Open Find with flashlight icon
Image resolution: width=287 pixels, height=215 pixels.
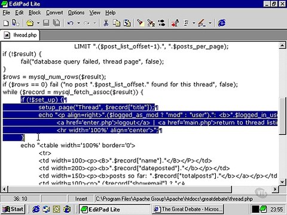tap(141, 23)
